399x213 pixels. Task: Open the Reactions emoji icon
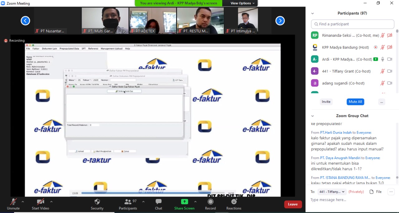(234, 202)
